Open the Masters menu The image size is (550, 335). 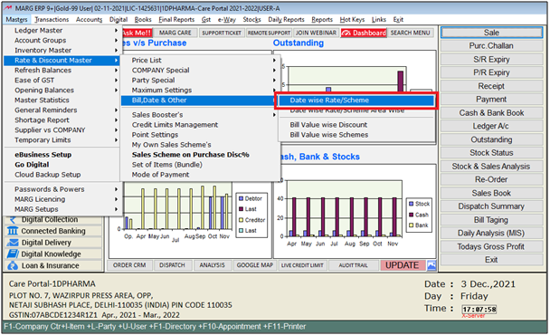tap(16, 20)
